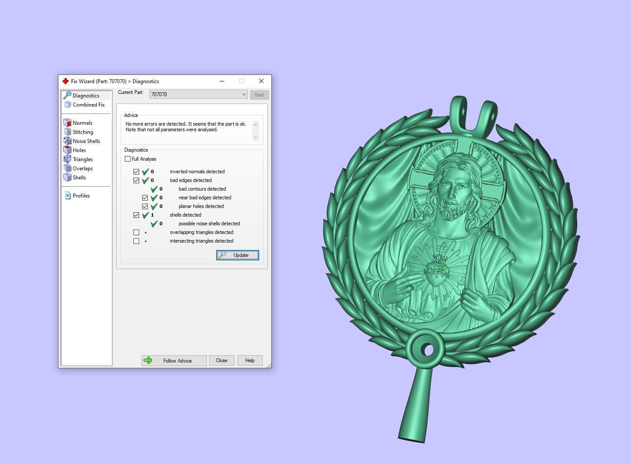Close the Fix Wizard window

pos(261,81)
